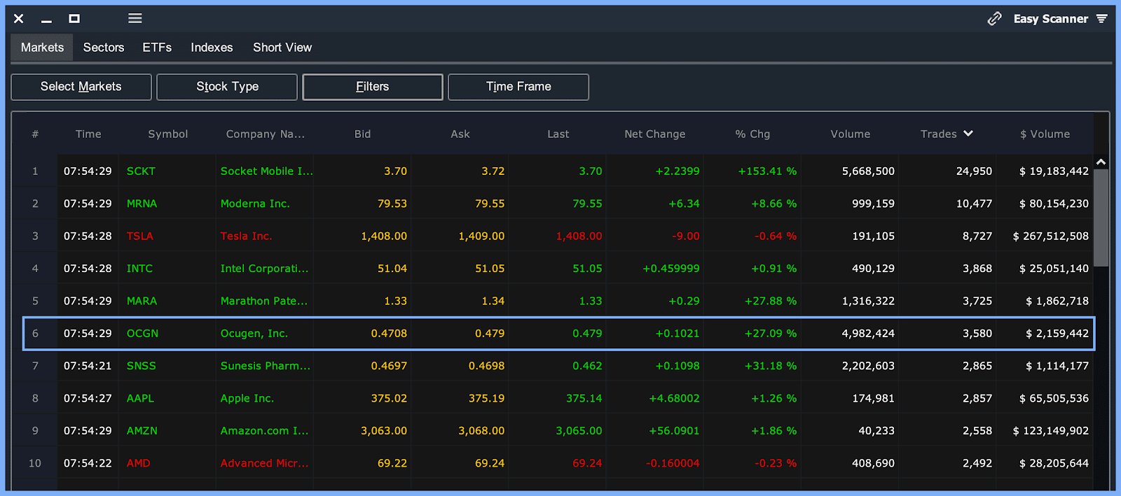Image resolution: width=1121 pixels, height=496 pixels.
Task: Select the AAPL symbol
Action: [x=140, y=398]
